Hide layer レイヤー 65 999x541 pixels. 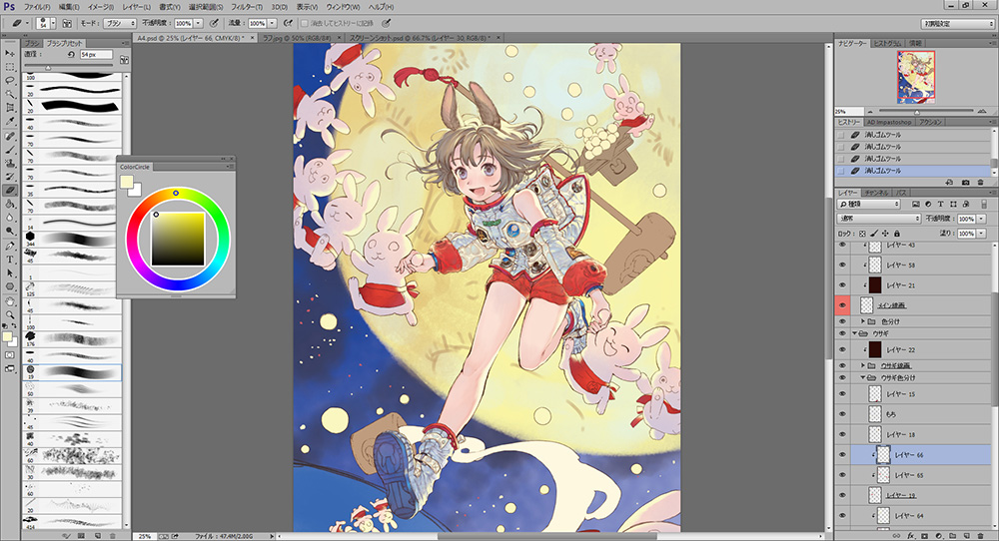[842, 475]
